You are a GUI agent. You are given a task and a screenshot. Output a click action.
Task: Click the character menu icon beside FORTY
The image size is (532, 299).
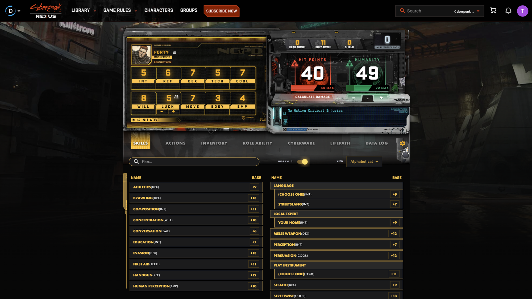(174, 52)
